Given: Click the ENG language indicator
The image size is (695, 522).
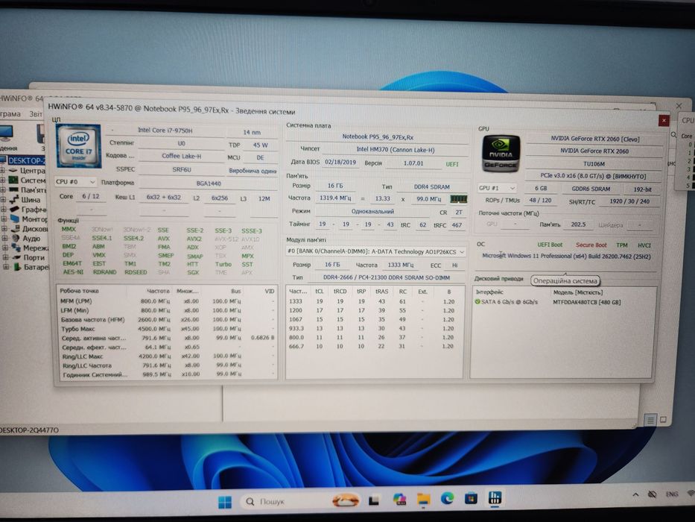Looking at the screenshot, I should [671, 494].
